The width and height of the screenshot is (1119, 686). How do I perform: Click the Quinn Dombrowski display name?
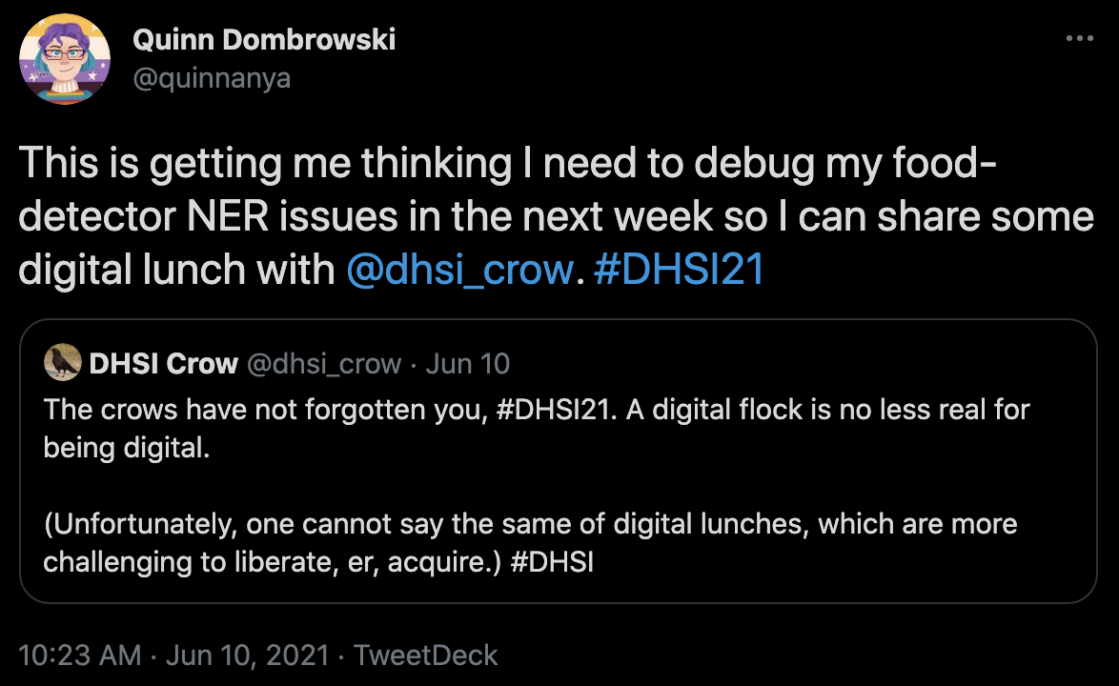pos(264,40)
